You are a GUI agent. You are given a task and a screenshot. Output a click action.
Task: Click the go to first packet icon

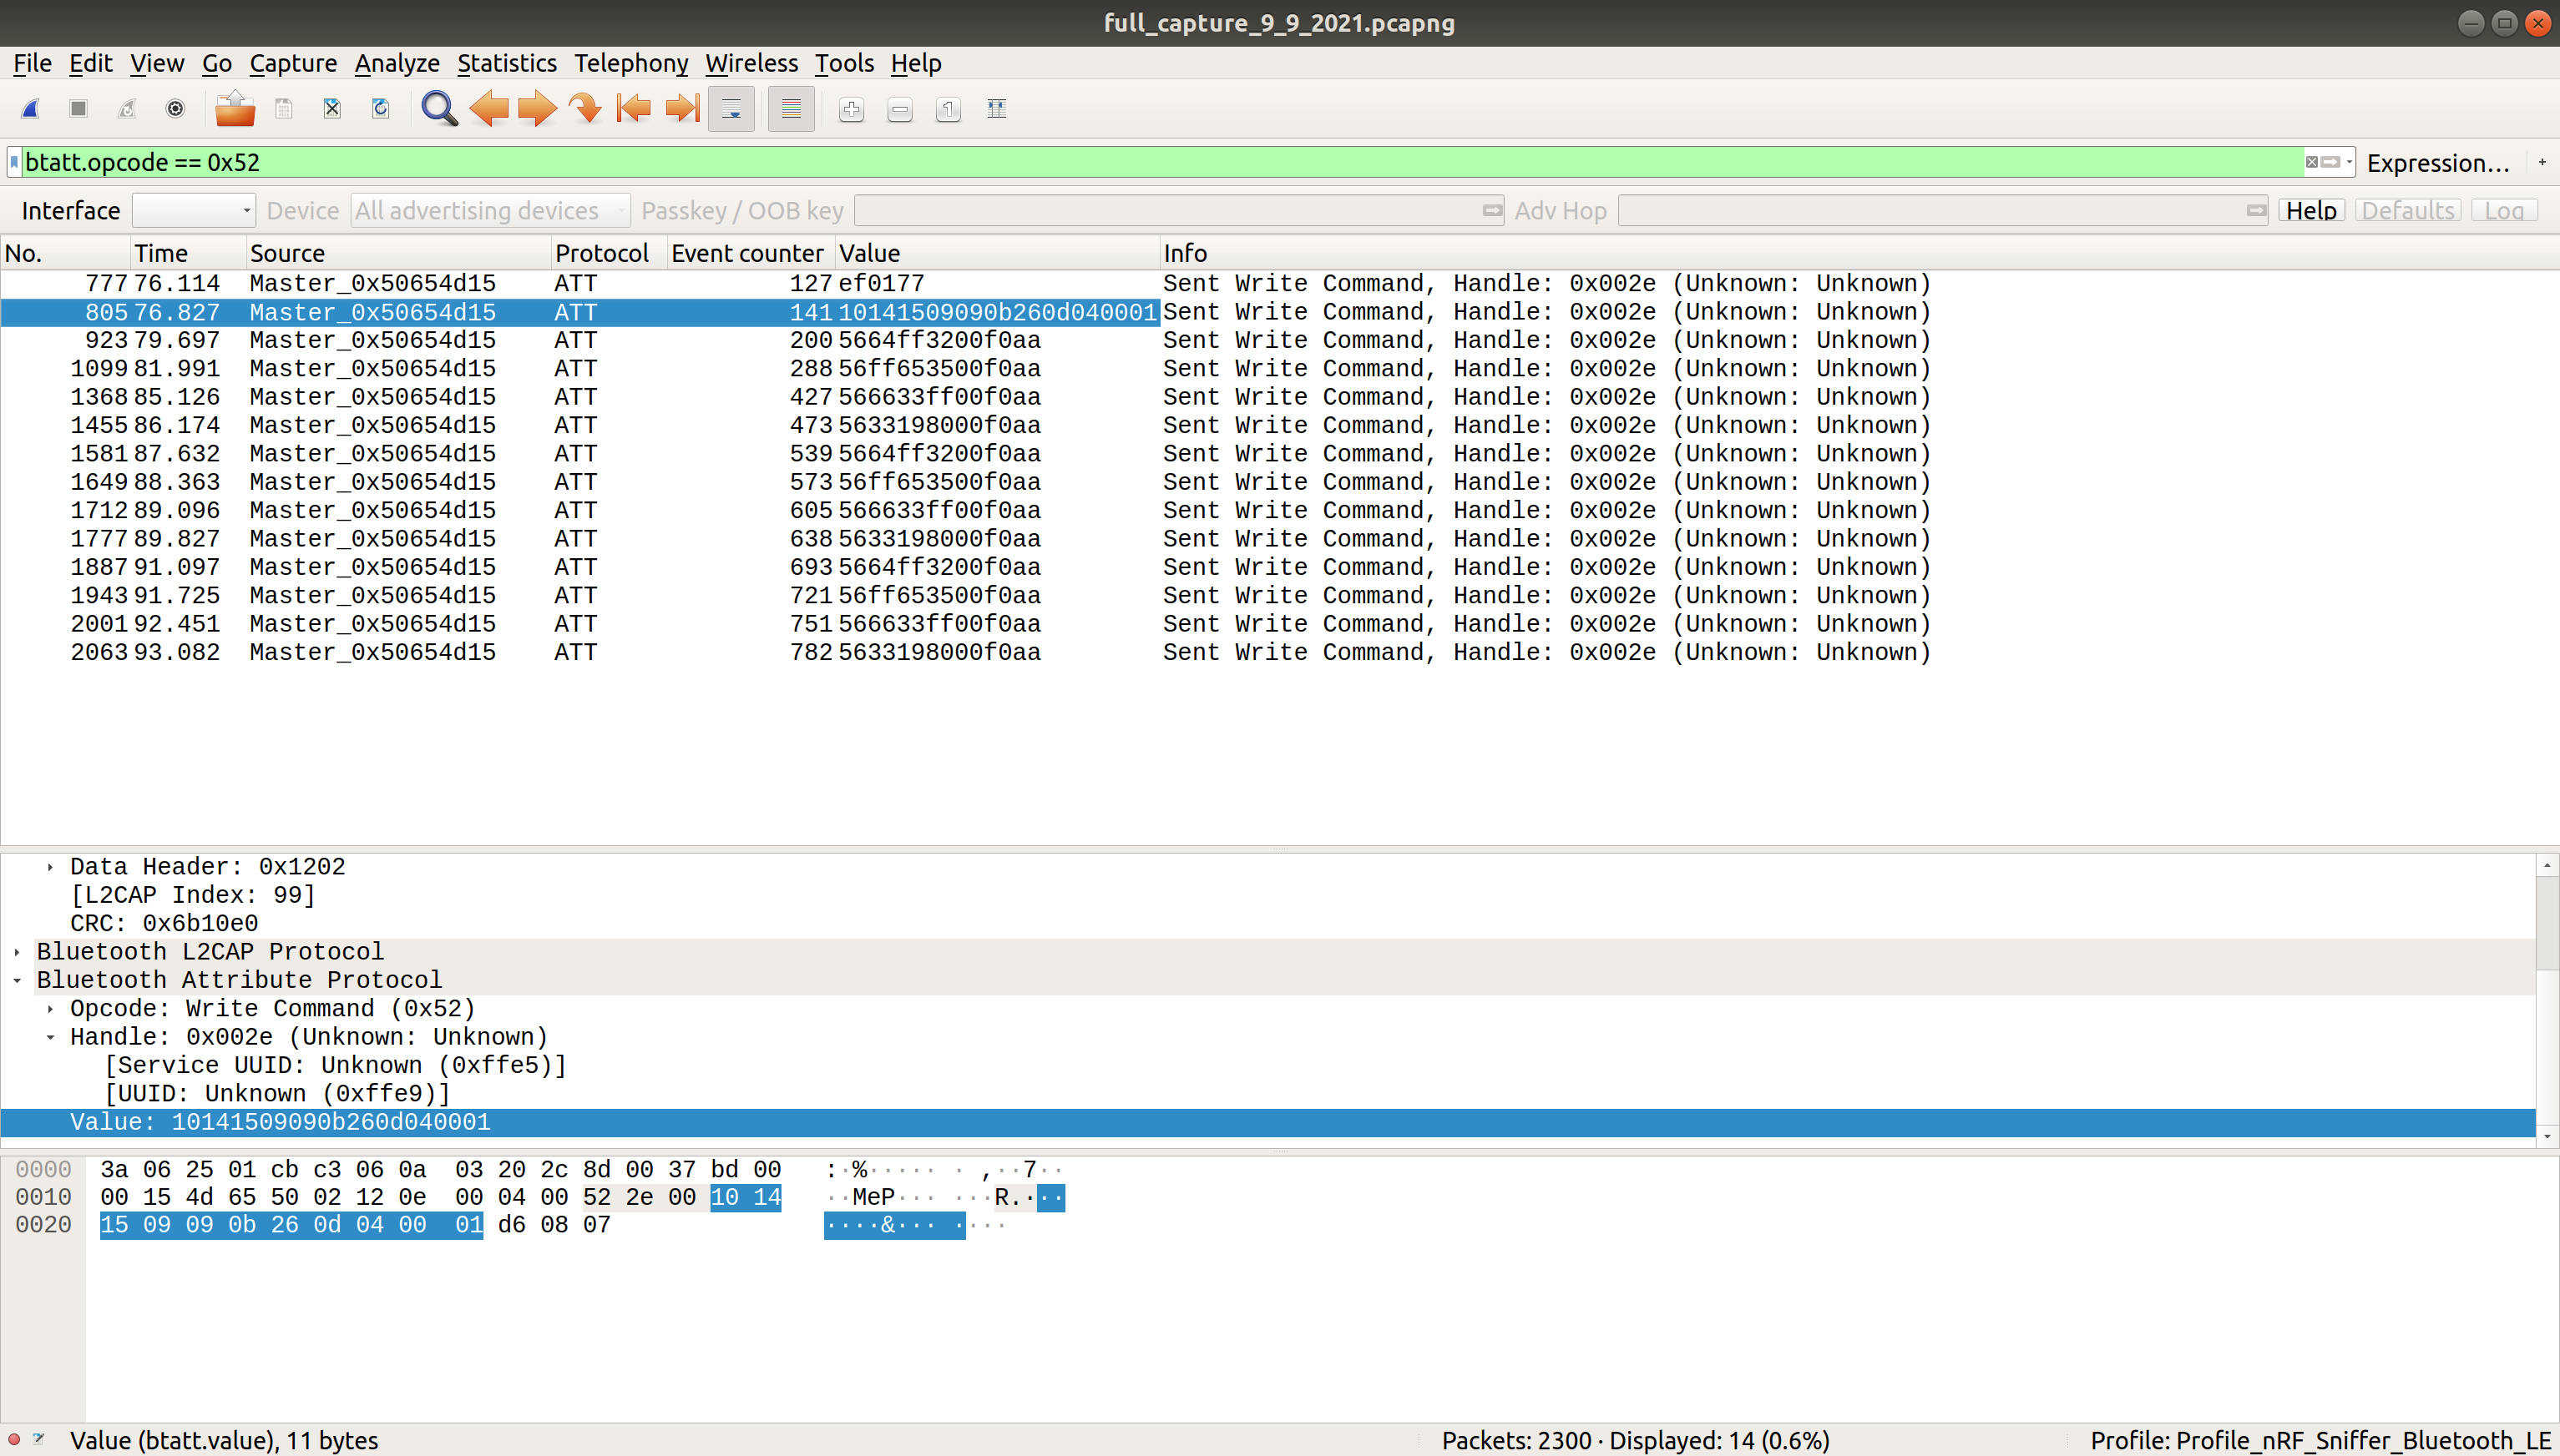point(630,109)
